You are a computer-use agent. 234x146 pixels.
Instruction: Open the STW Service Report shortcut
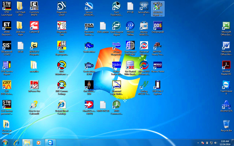[x=7, y=68]
